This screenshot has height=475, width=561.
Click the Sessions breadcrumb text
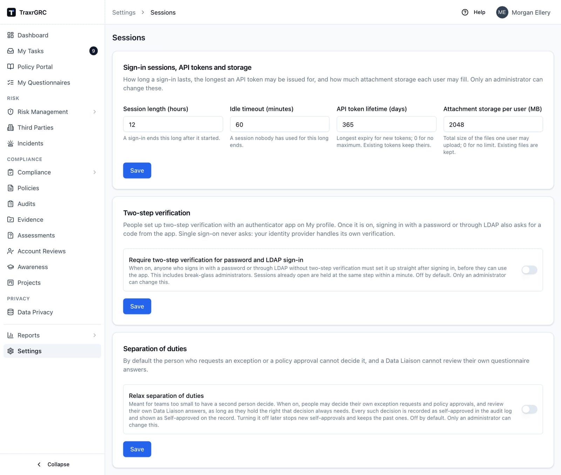163,12
